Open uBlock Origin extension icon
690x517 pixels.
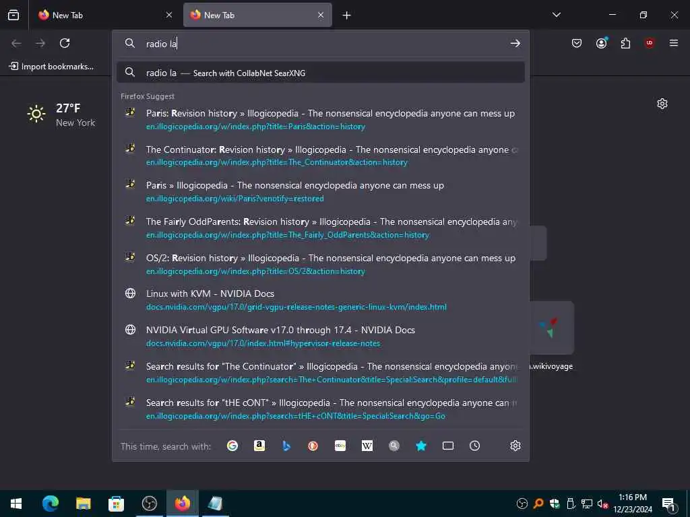[x=650, y=43]
